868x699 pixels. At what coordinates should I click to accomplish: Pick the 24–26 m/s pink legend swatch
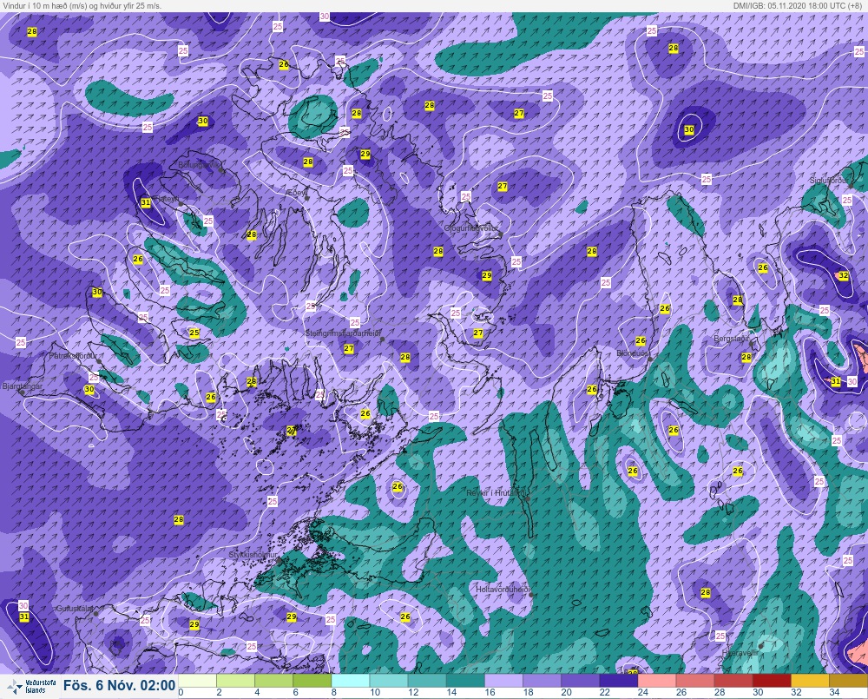656,680
